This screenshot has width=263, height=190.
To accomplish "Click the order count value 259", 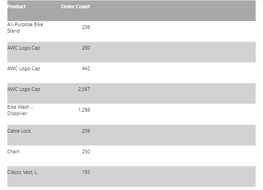I will pyautogui.click(x=86, y=131).
